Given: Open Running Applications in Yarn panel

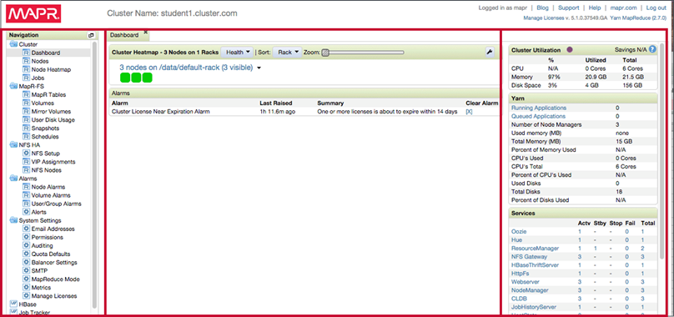Looking at the screenshot, I should pyautogui.click(x=539, y=108).
